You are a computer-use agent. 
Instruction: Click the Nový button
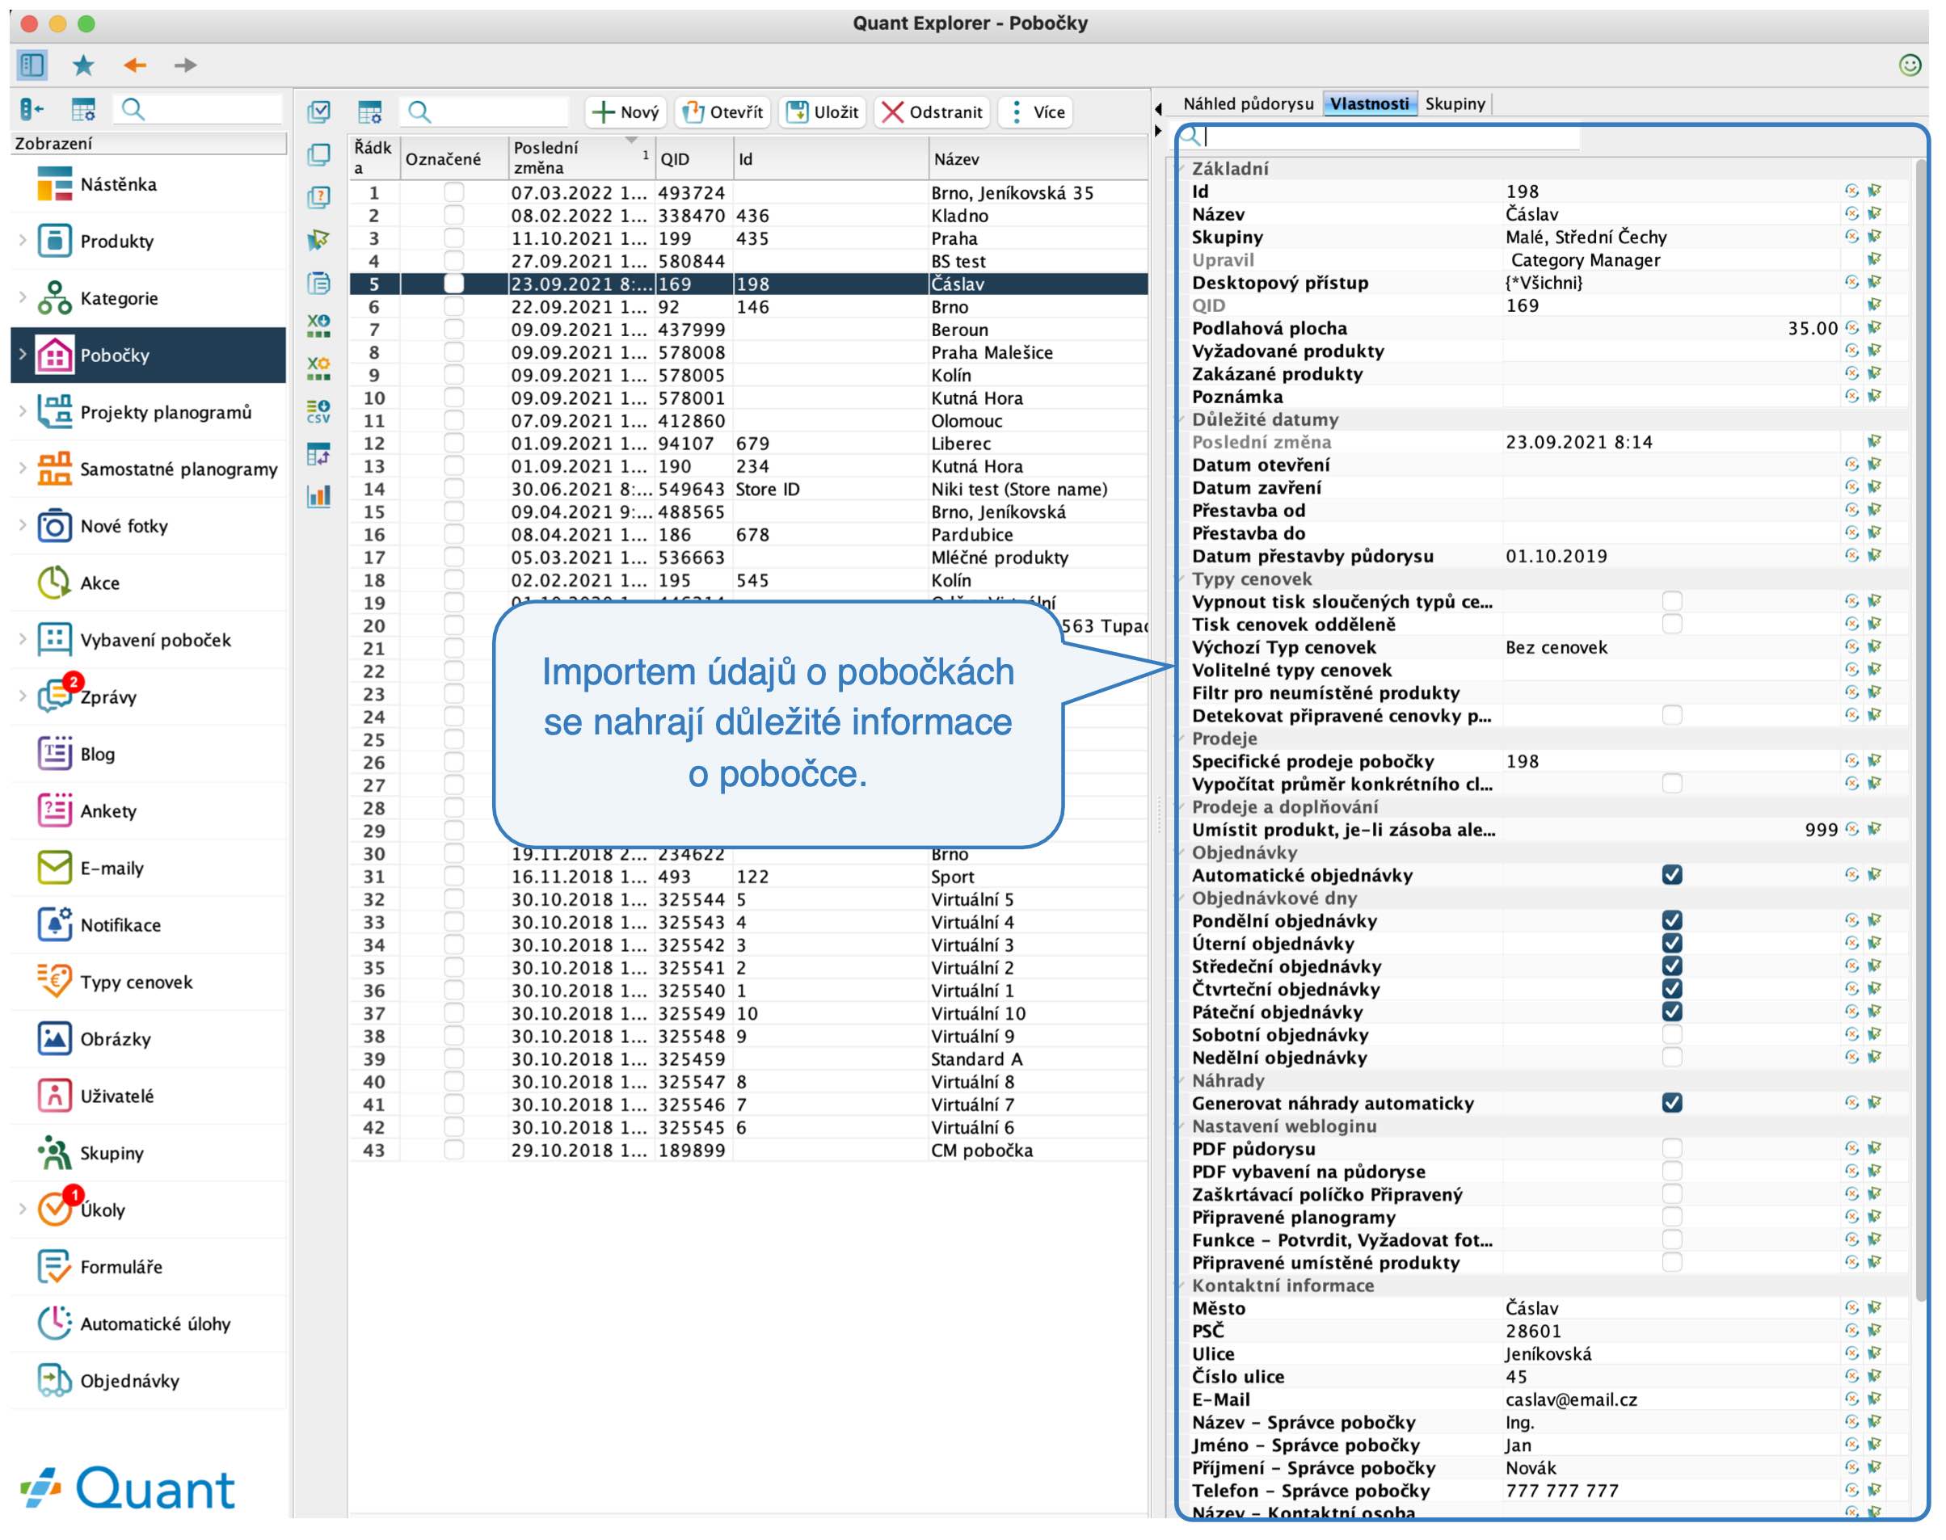625,112
